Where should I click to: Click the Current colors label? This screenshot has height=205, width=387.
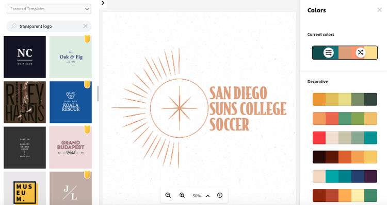point(320,34)
